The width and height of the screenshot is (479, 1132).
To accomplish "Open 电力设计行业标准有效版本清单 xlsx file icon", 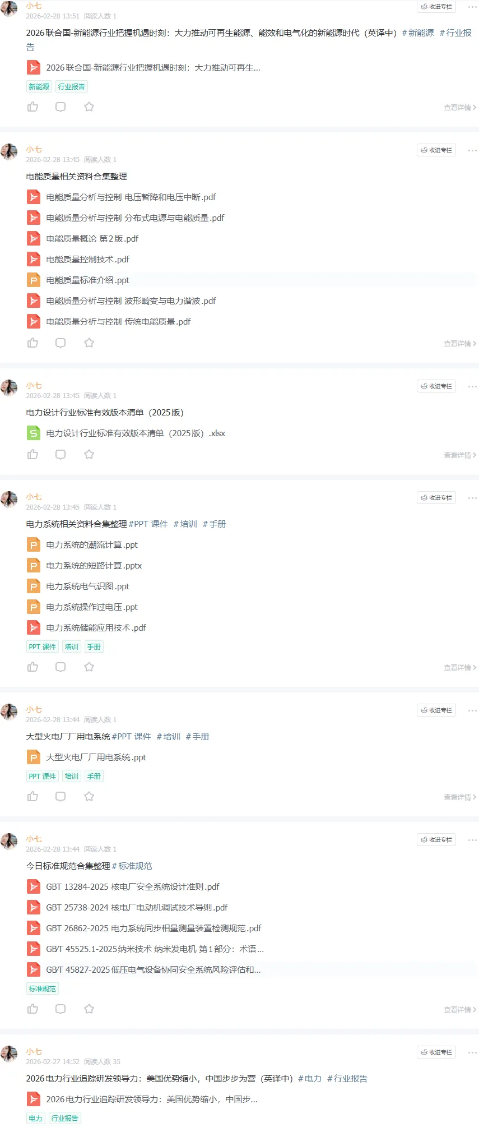I will coord(34,433).
